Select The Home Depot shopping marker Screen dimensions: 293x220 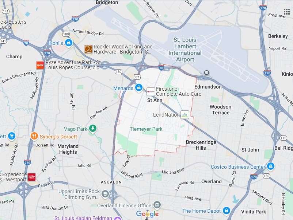coord(227,211)
